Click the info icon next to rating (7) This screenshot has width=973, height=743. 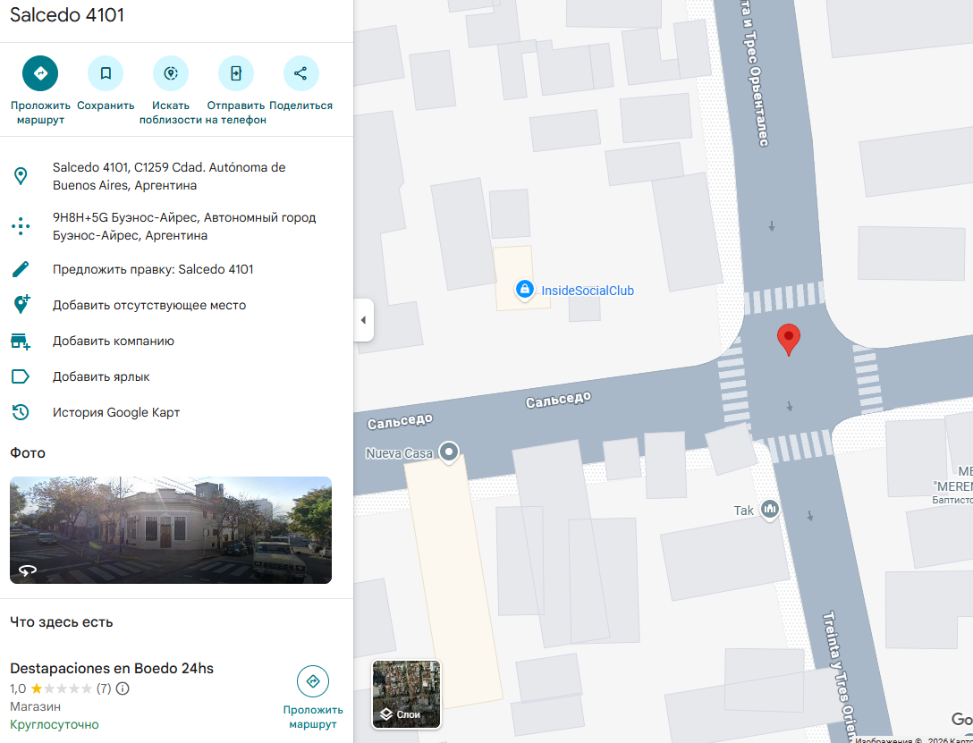point(123,688)
